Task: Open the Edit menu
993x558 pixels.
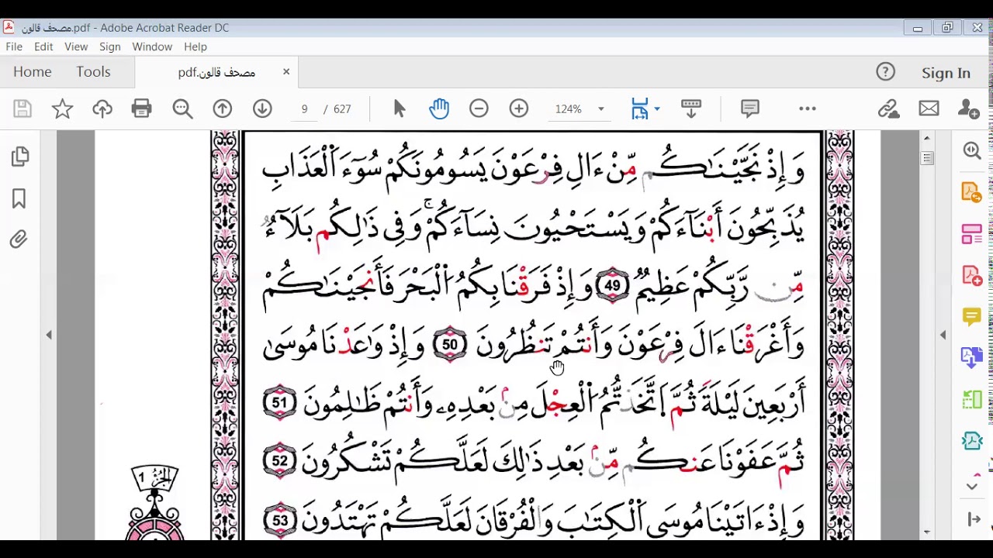Action: click(x=43, y=46)
